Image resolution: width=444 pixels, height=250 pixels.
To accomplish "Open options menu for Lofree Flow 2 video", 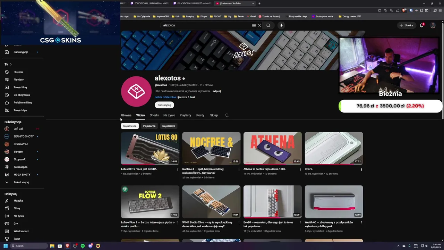I will coord(178,223).
